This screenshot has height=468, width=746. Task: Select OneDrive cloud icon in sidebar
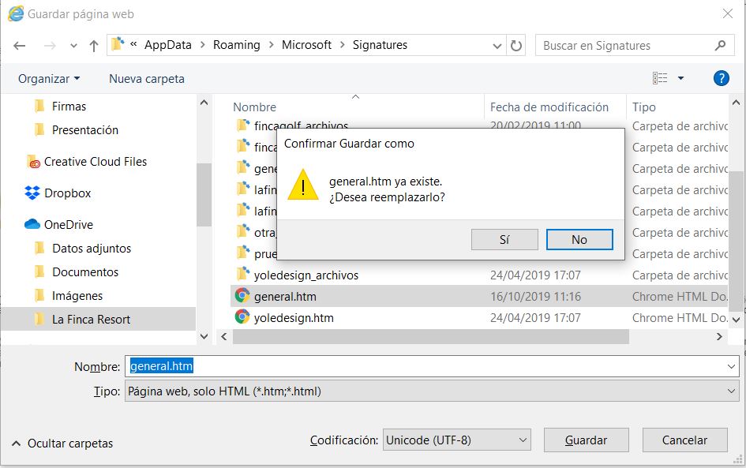coord(32,225)
